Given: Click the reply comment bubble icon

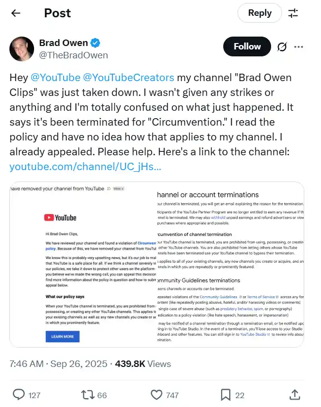Looking at the screenshot, I should (x=19, y=394).
